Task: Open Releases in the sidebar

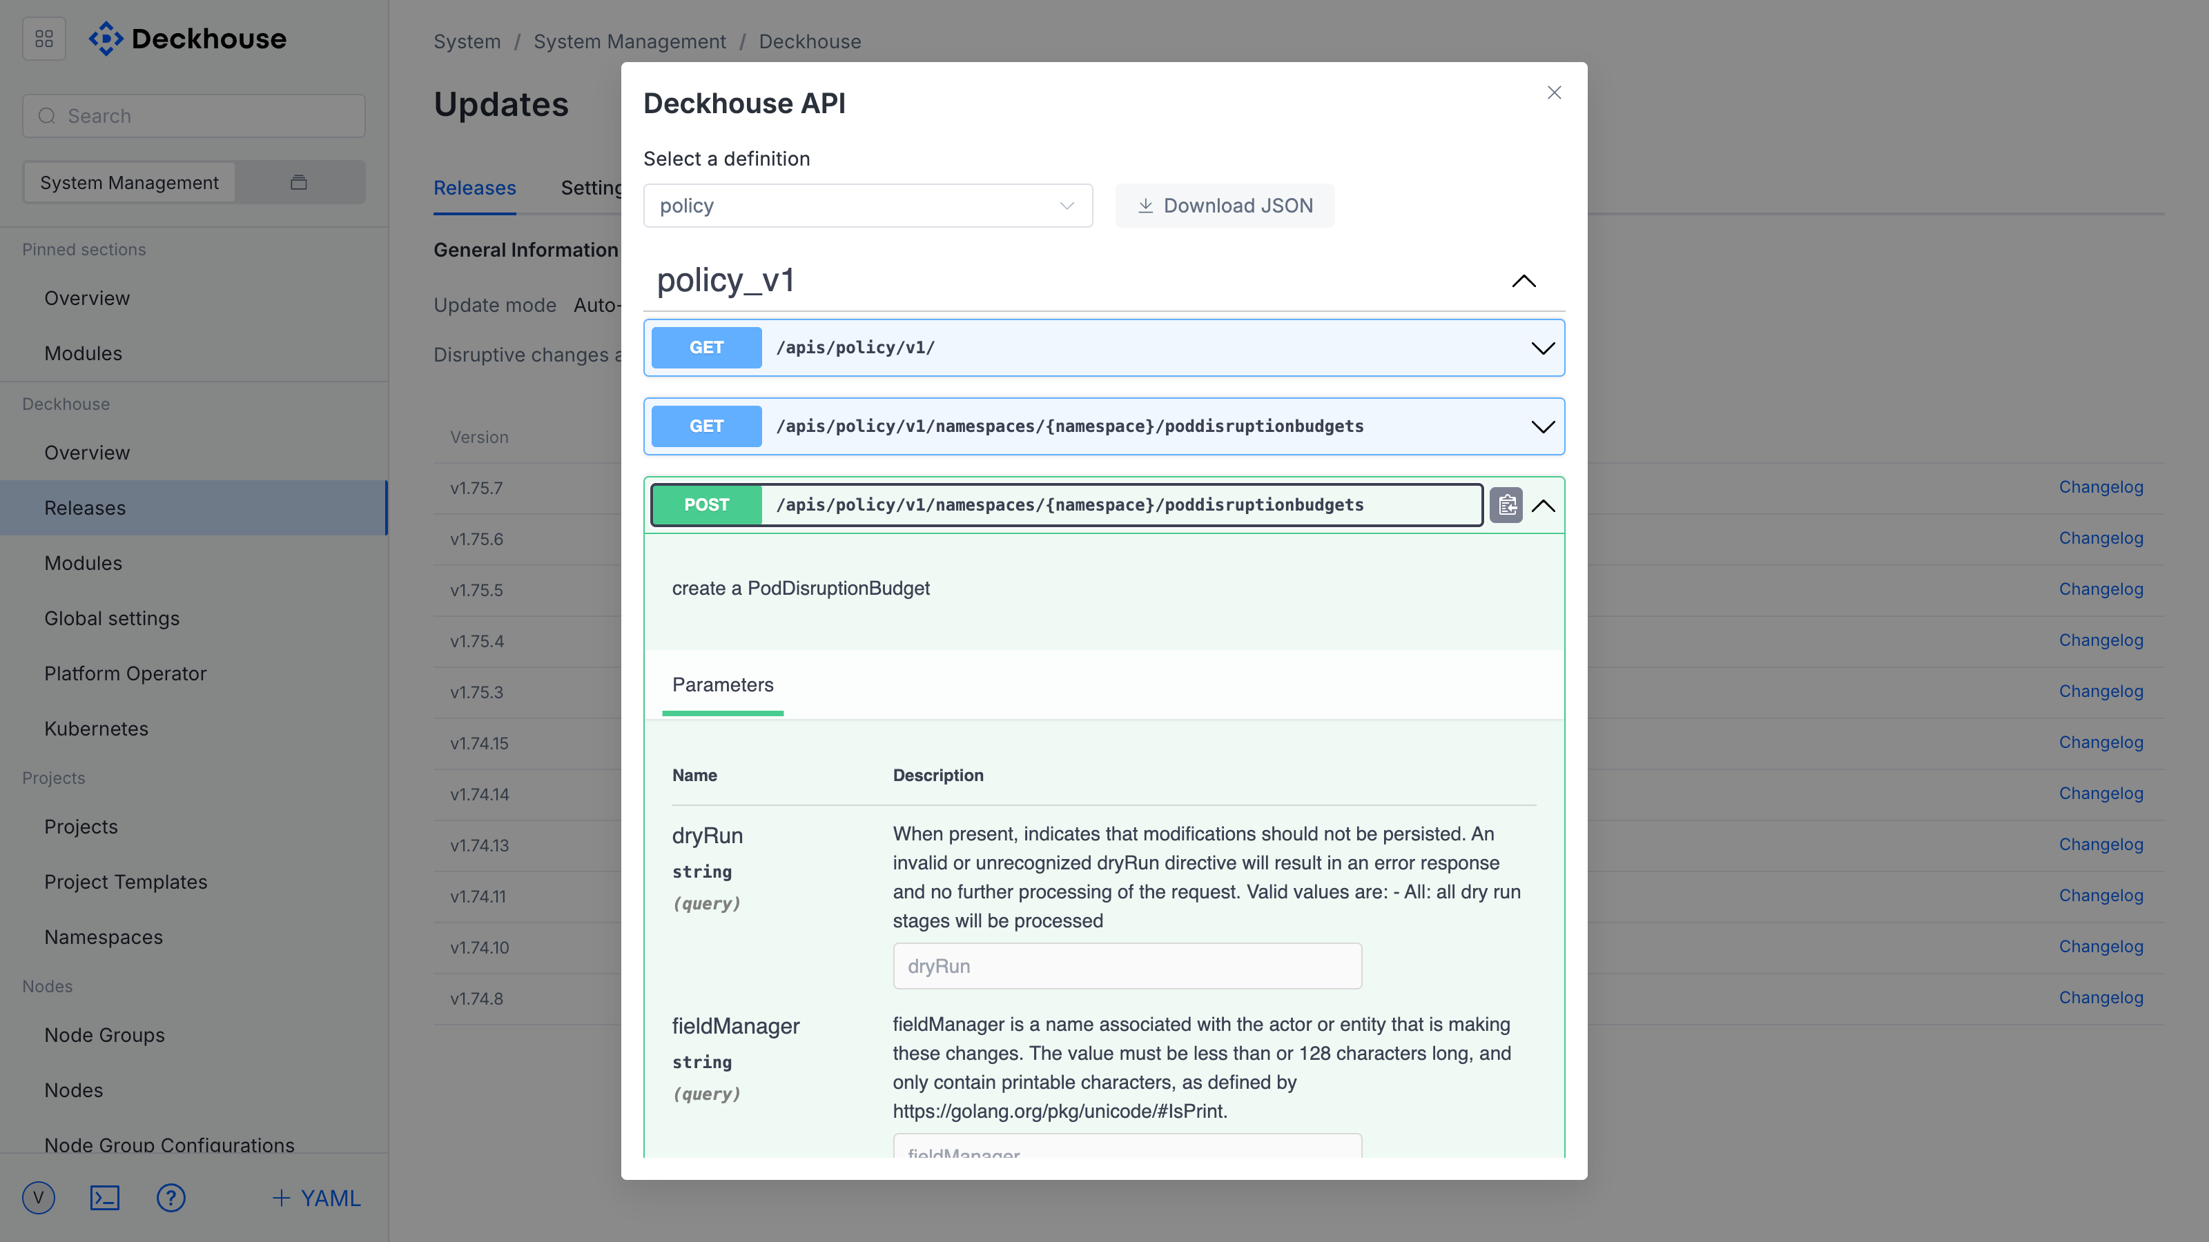Action: coord(194,507)
